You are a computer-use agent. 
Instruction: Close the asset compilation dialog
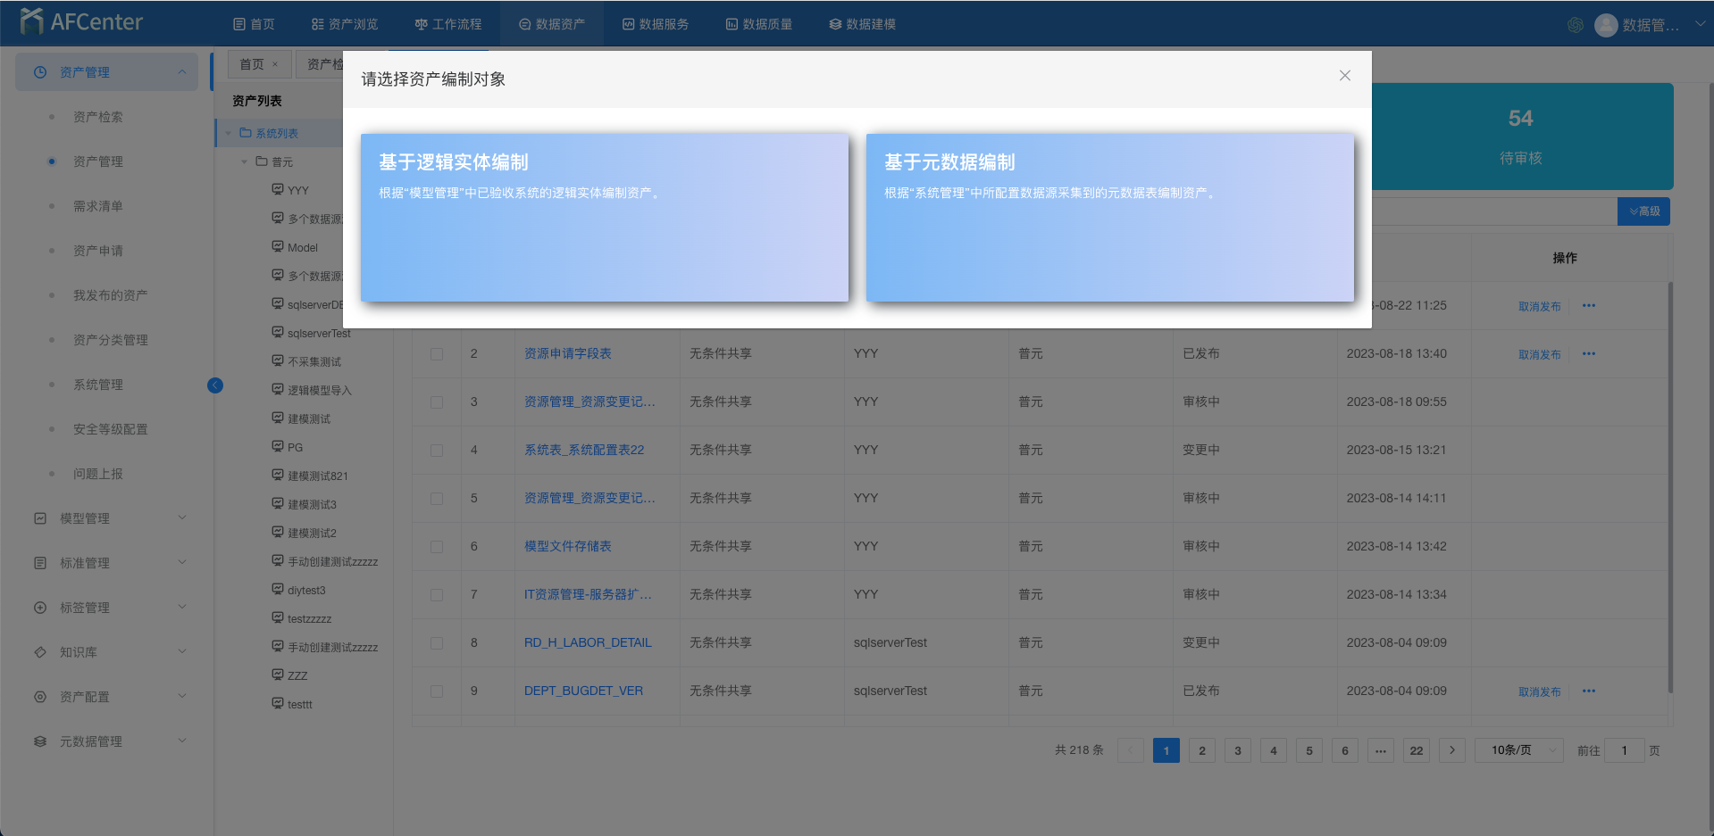click(x=1344, y=76)
